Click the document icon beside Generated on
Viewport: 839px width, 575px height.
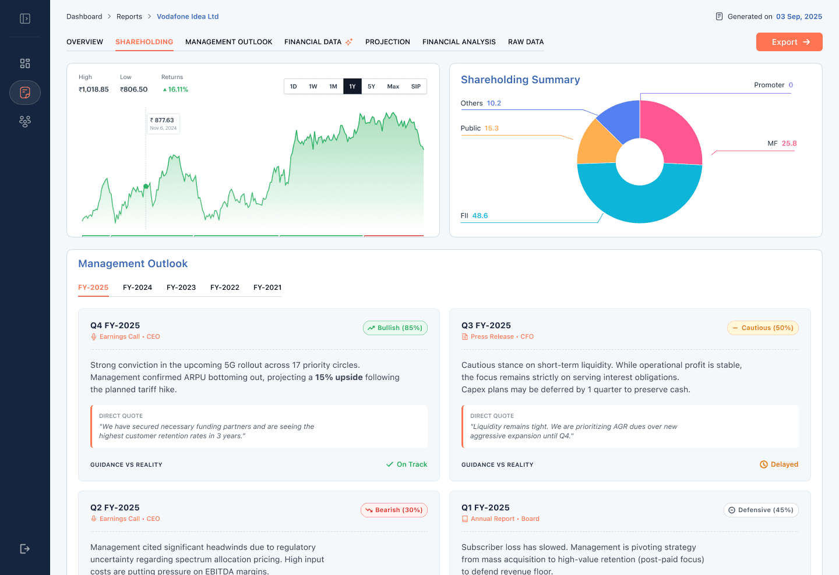(x=720, y=16)
